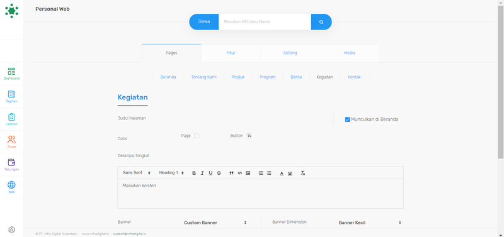
Task: Open settings gear in sidebar
Action: 11,229
